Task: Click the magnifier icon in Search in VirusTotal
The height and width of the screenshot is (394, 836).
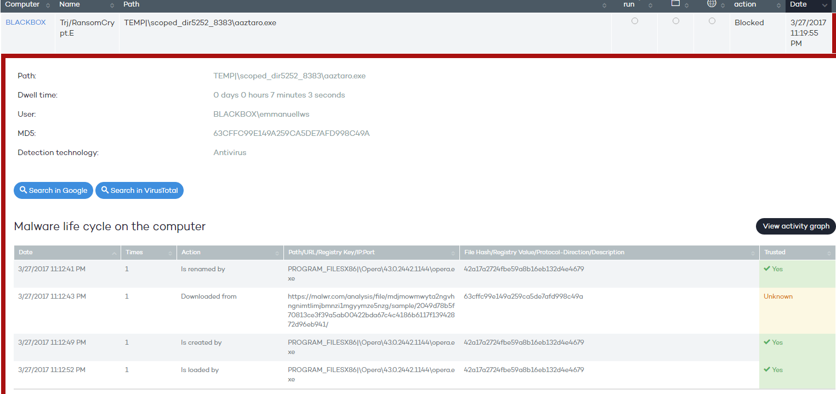Action: (105, 190)
